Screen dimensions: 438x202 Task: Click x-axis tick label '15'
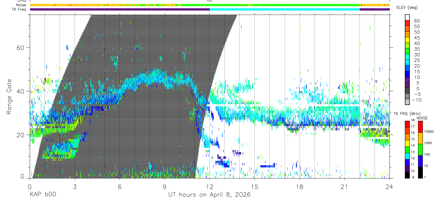click(255, 186)
